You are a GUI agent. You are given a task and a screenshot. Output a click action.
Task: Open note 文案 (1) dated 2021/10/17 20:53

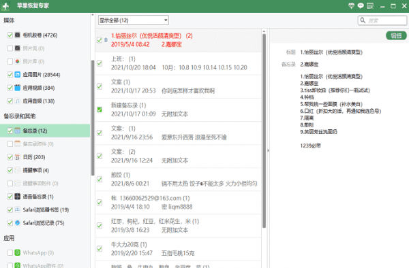(x=179, y=86)
